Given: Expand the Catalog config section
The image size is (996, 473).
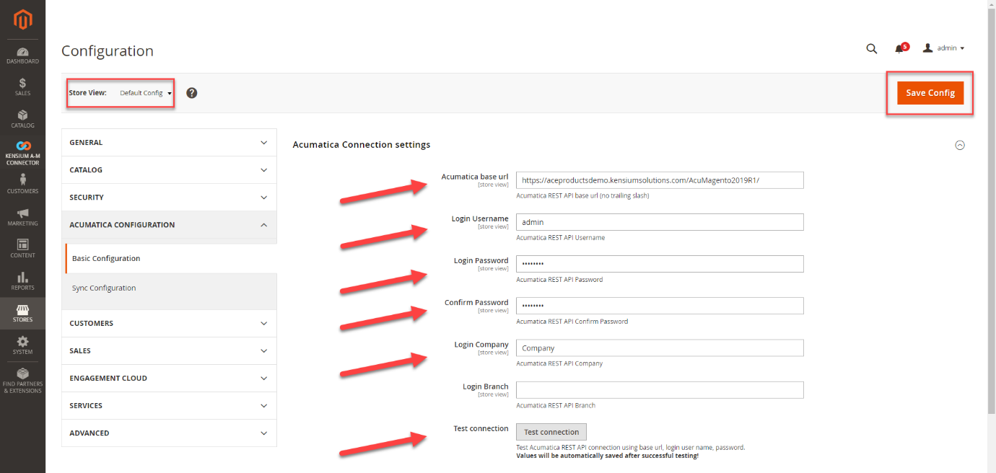Looking at the screenshot, I should tap(169, 170).
